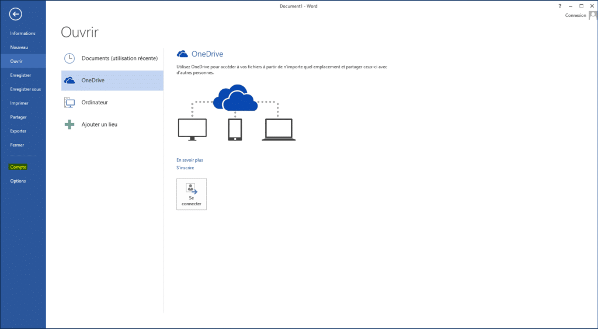The image size is (598, 329).
Task: Open Options in the left sidebar
Action: 18,181
